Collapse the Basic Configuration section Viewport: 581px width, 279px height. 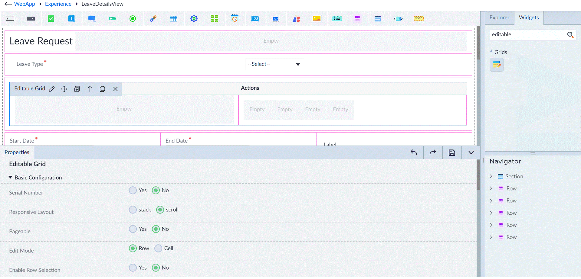[x=10, y=178]
